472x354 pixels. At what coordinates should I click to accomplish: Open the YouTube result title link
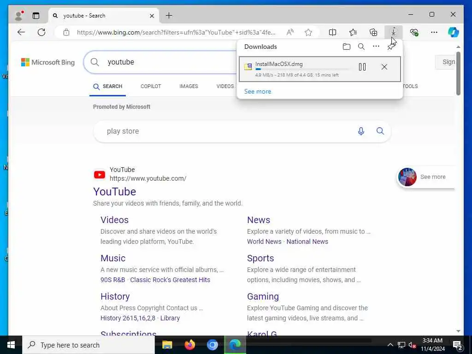point(114,192)
